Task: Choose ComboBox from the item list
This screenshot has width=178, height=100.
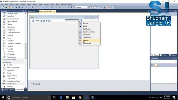Action: point(89,37)
